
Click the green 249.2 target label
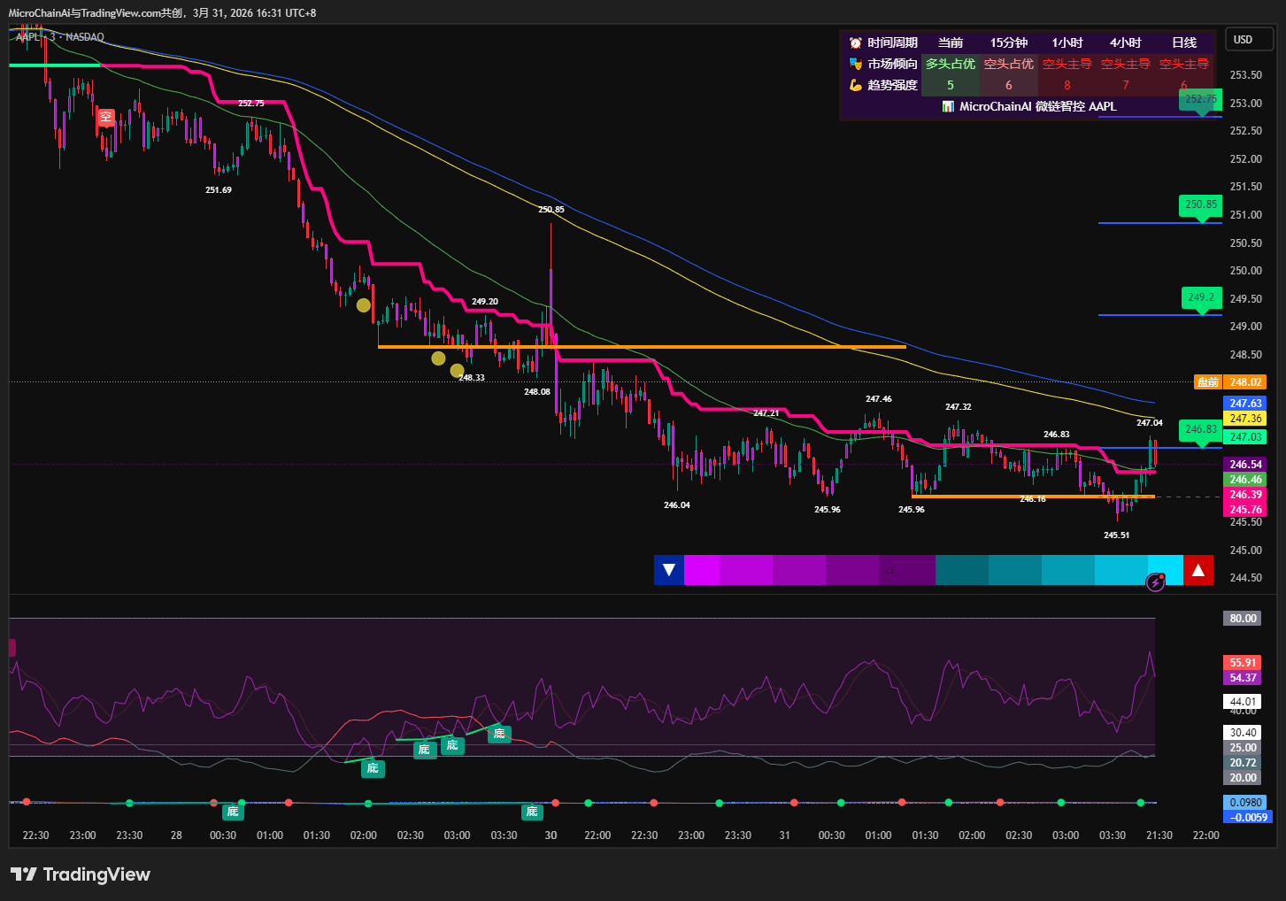point(1201,297)
